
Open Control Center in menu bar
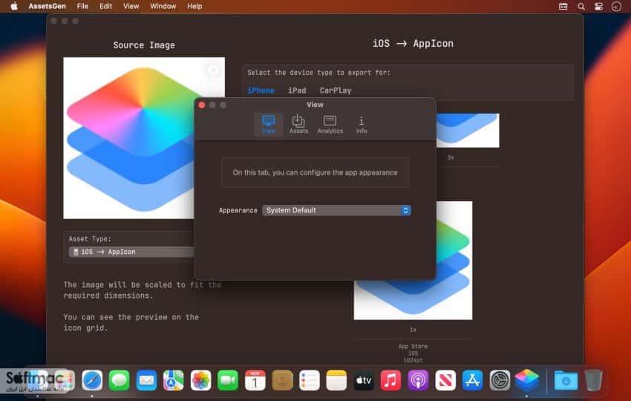(599, 7)
